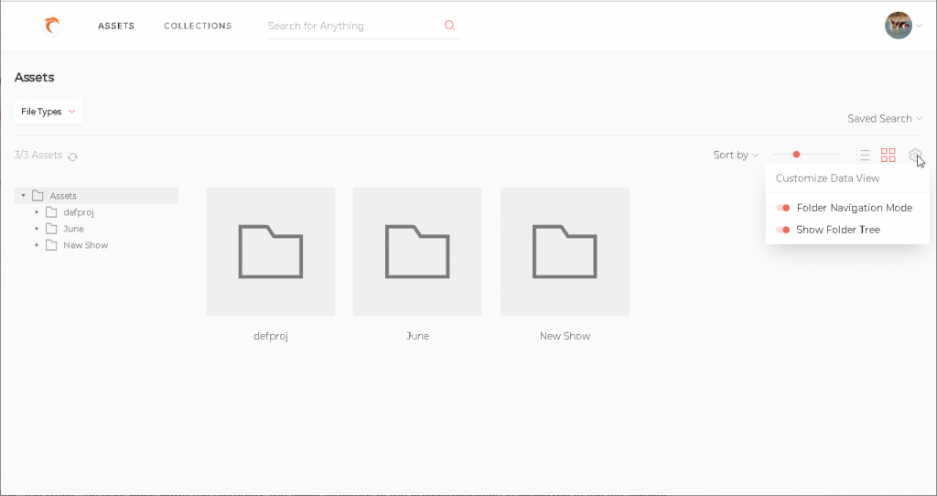Adjust the thumbnail size slider
Viewport: 937px width, 496px height.
point(797,154)
